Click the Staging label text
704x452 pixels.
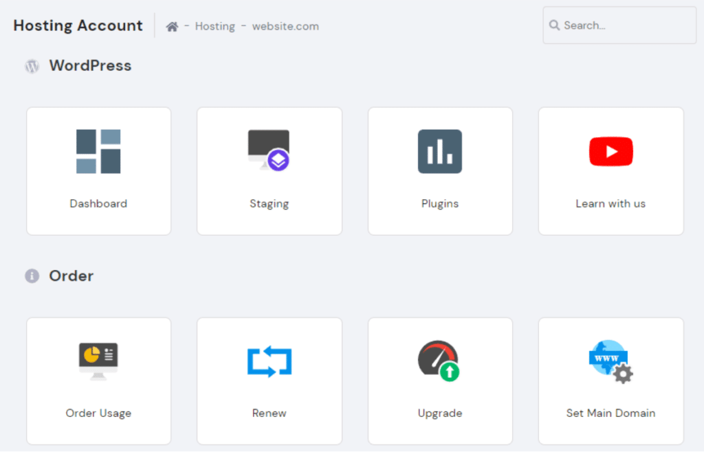(x=269, y=204)
